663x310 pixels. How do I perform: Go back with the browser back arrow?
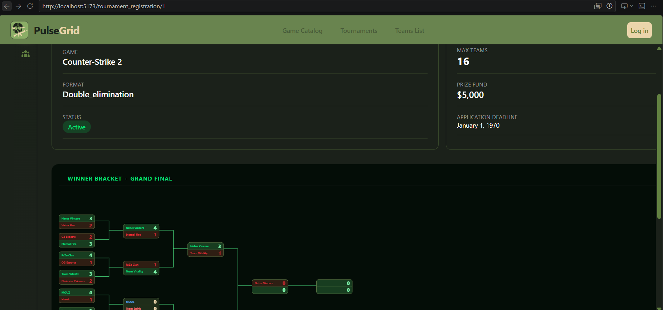pos(7,6)
